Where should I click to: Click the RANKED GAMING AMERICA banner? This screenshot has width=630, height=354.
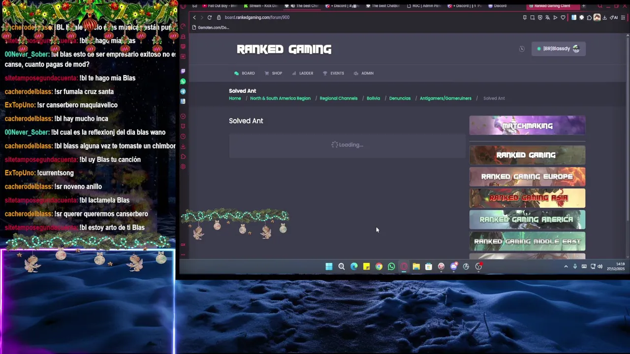click(527, 220)
